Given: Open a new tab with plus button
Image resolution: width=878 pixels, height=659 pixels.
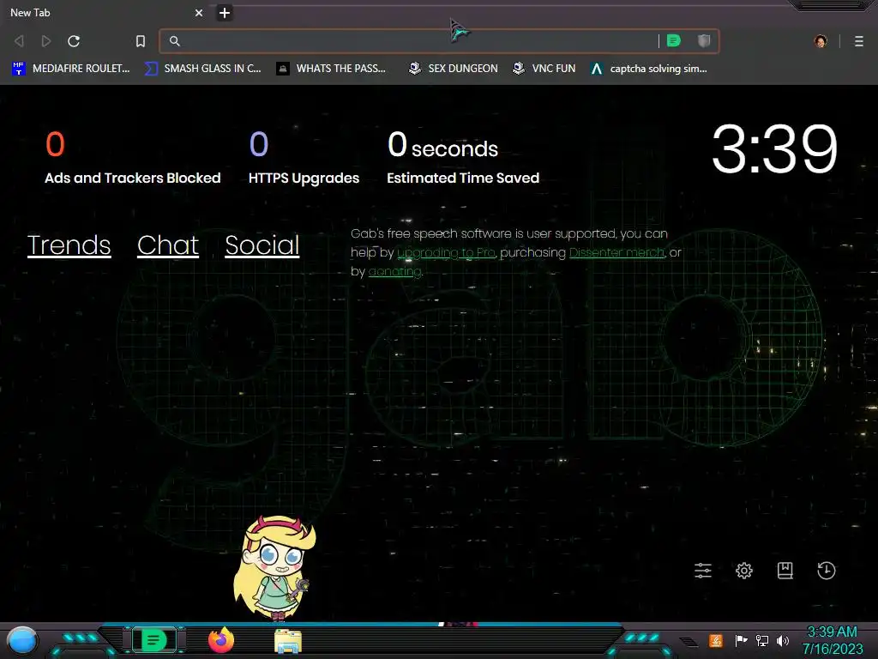Looking at the screenshot, I should point(225,12).
